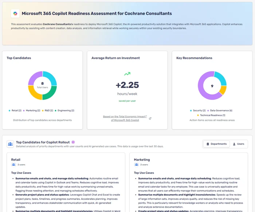This screenshot has width=255, height=212.
Task: Toggle the Data Governance (6) legend item
Action: 220,110
